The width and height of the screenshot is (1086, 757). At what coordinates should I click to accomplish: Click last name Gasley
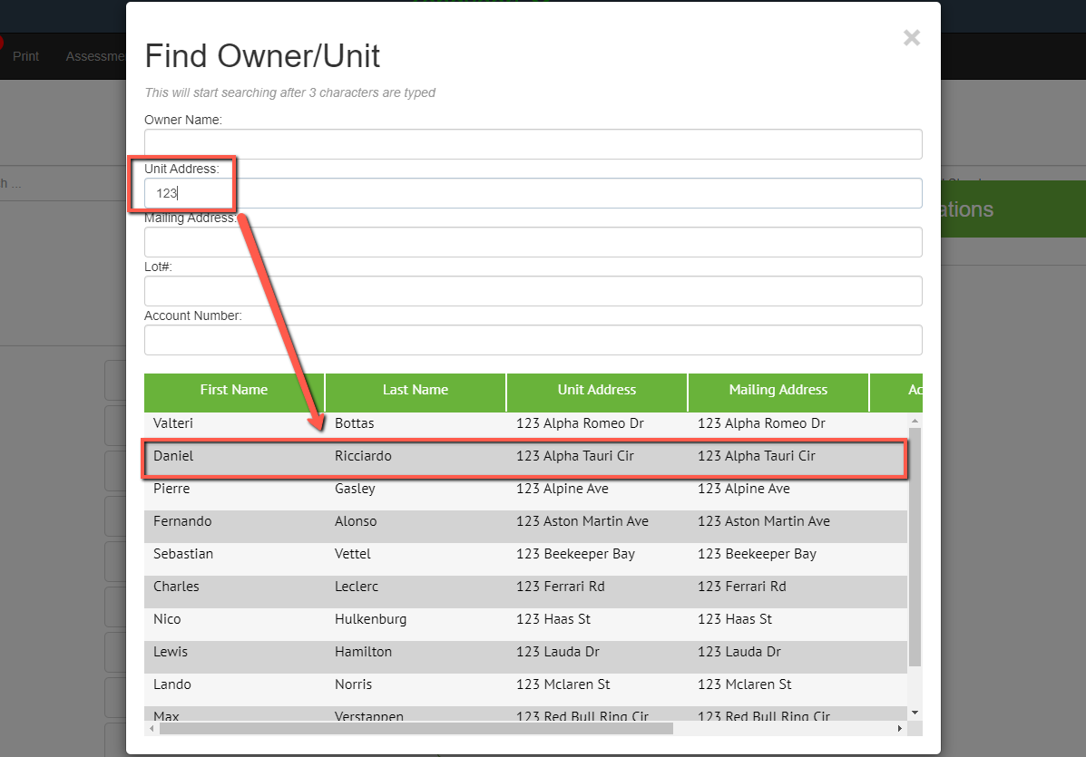pyautogui.click(x=355, y=488)
